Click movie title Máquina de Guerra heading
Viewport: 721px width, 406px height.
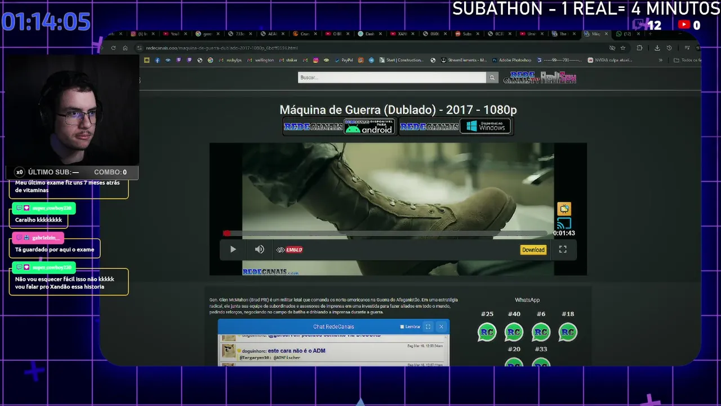pyautogui.click(x=398, y=109)
